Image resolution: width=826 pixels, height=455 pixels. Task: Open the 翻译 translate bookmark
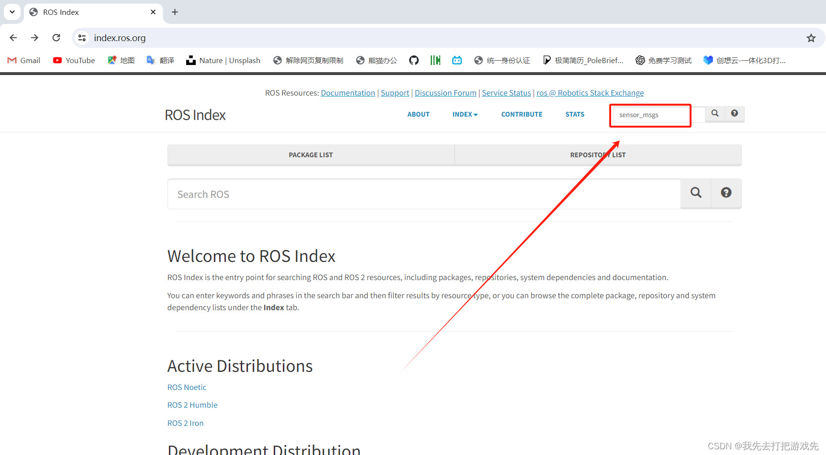tap(160, 60)
